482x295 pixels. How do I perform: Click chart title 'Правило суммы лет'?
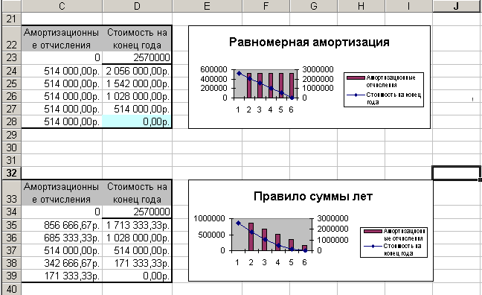313,196
